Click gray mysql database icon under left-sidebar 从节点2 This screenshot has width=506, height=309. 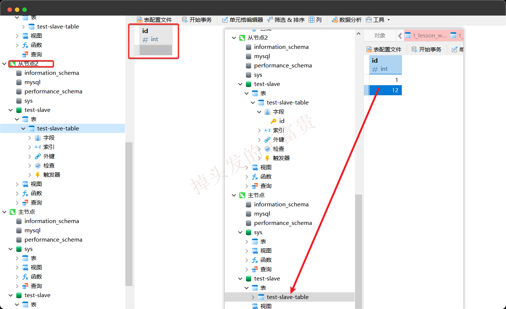pyautogui.click(x=19, y=82)
